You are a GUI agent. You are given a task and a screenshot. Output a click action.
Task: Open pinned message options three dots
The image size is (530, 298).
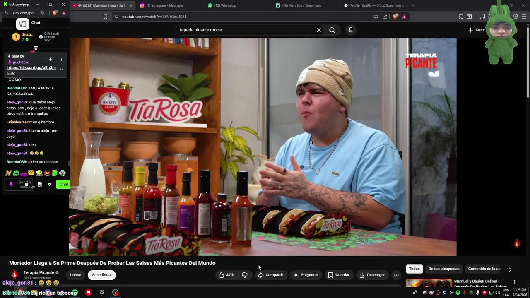pos(61,59)
